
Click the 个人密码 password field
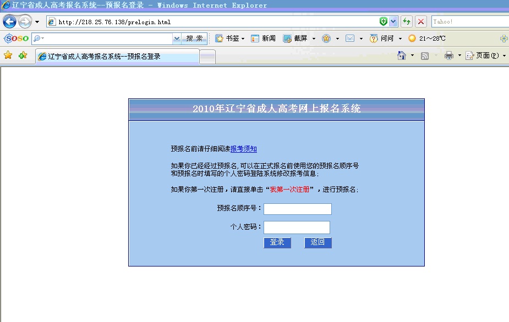(x=297, y=227)
